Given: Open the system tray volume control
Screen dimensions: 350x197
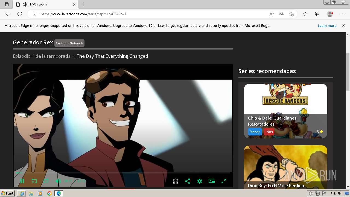Looking at the screenshot, I should coord(311,193).
